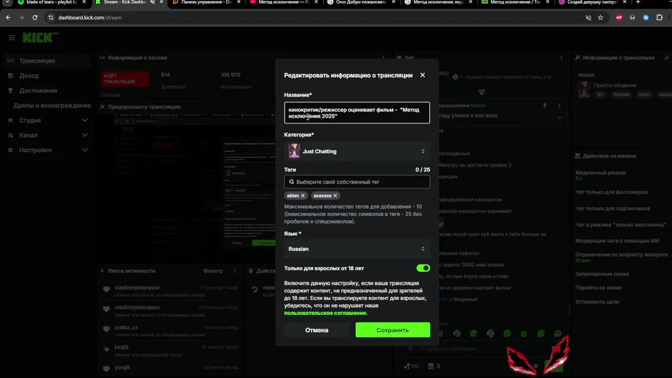Click the tag search field
672x378 pixels.
pos(357,182)
